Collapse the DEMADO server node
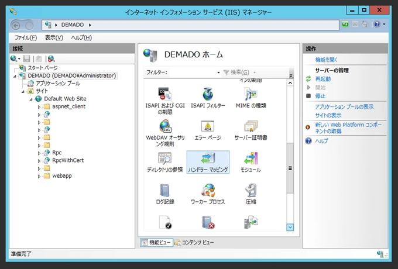 point(15,76)
